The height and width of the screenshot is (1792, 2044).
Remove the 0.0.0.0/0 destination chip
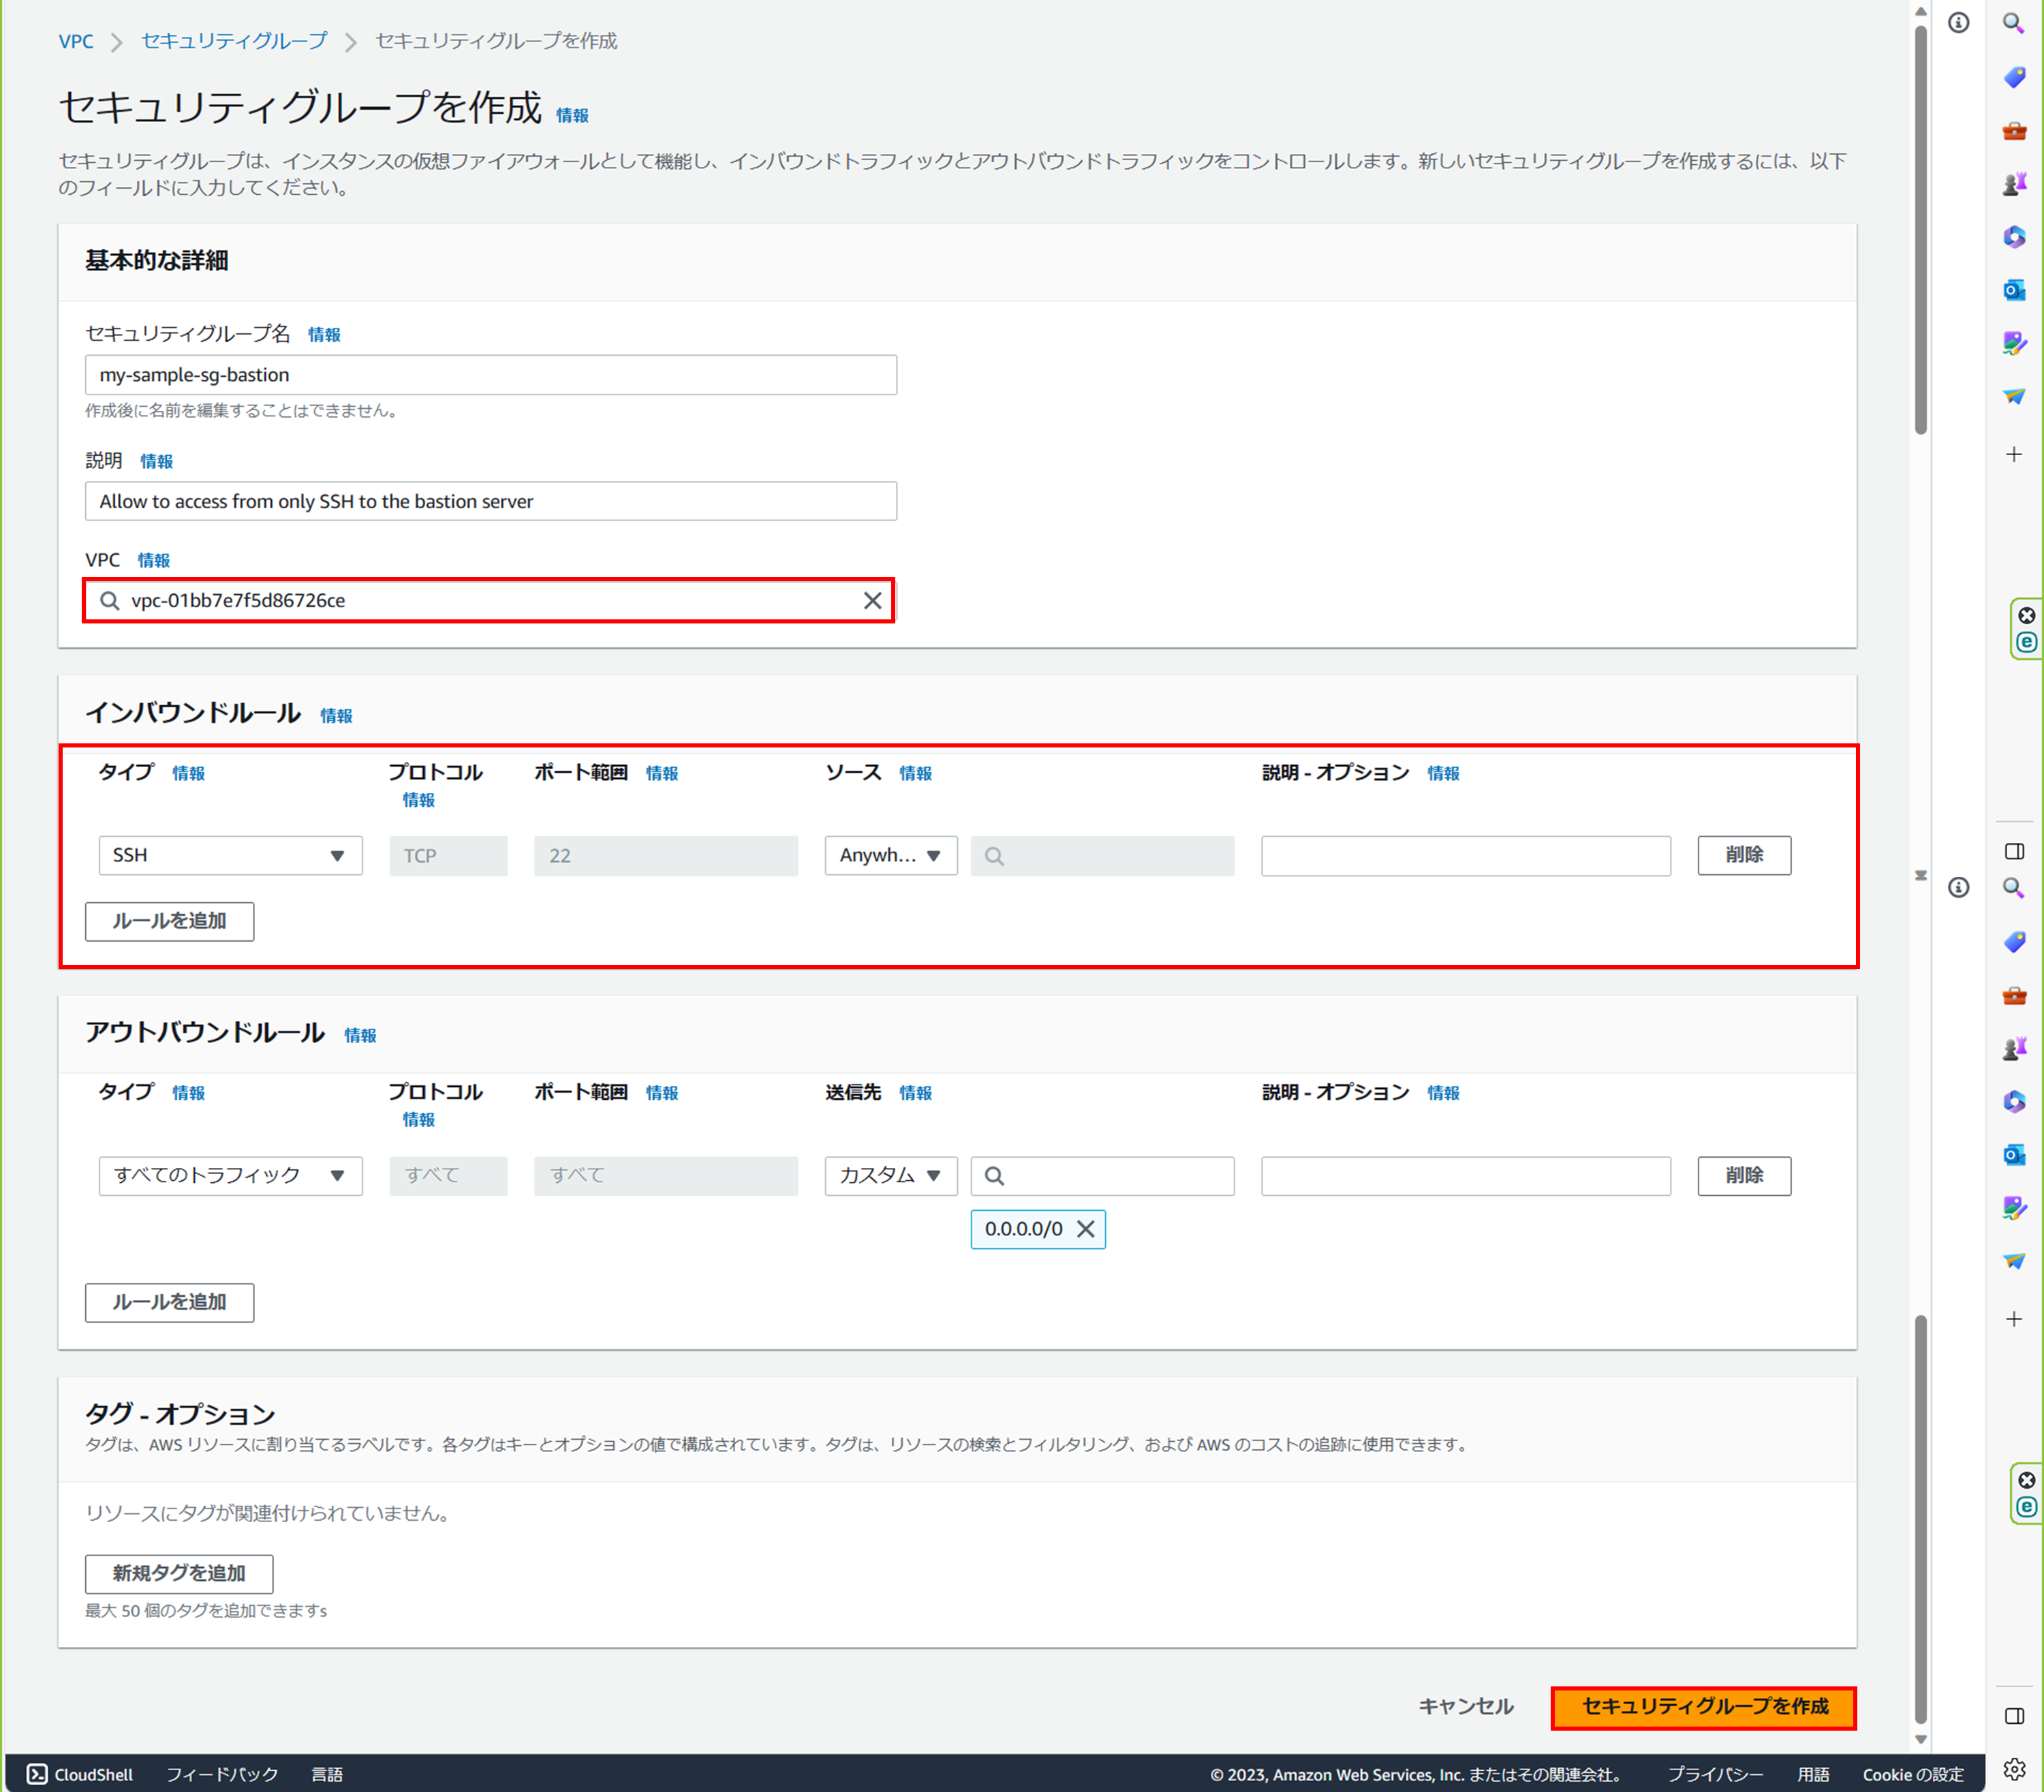click(x=1085, y=1229)
